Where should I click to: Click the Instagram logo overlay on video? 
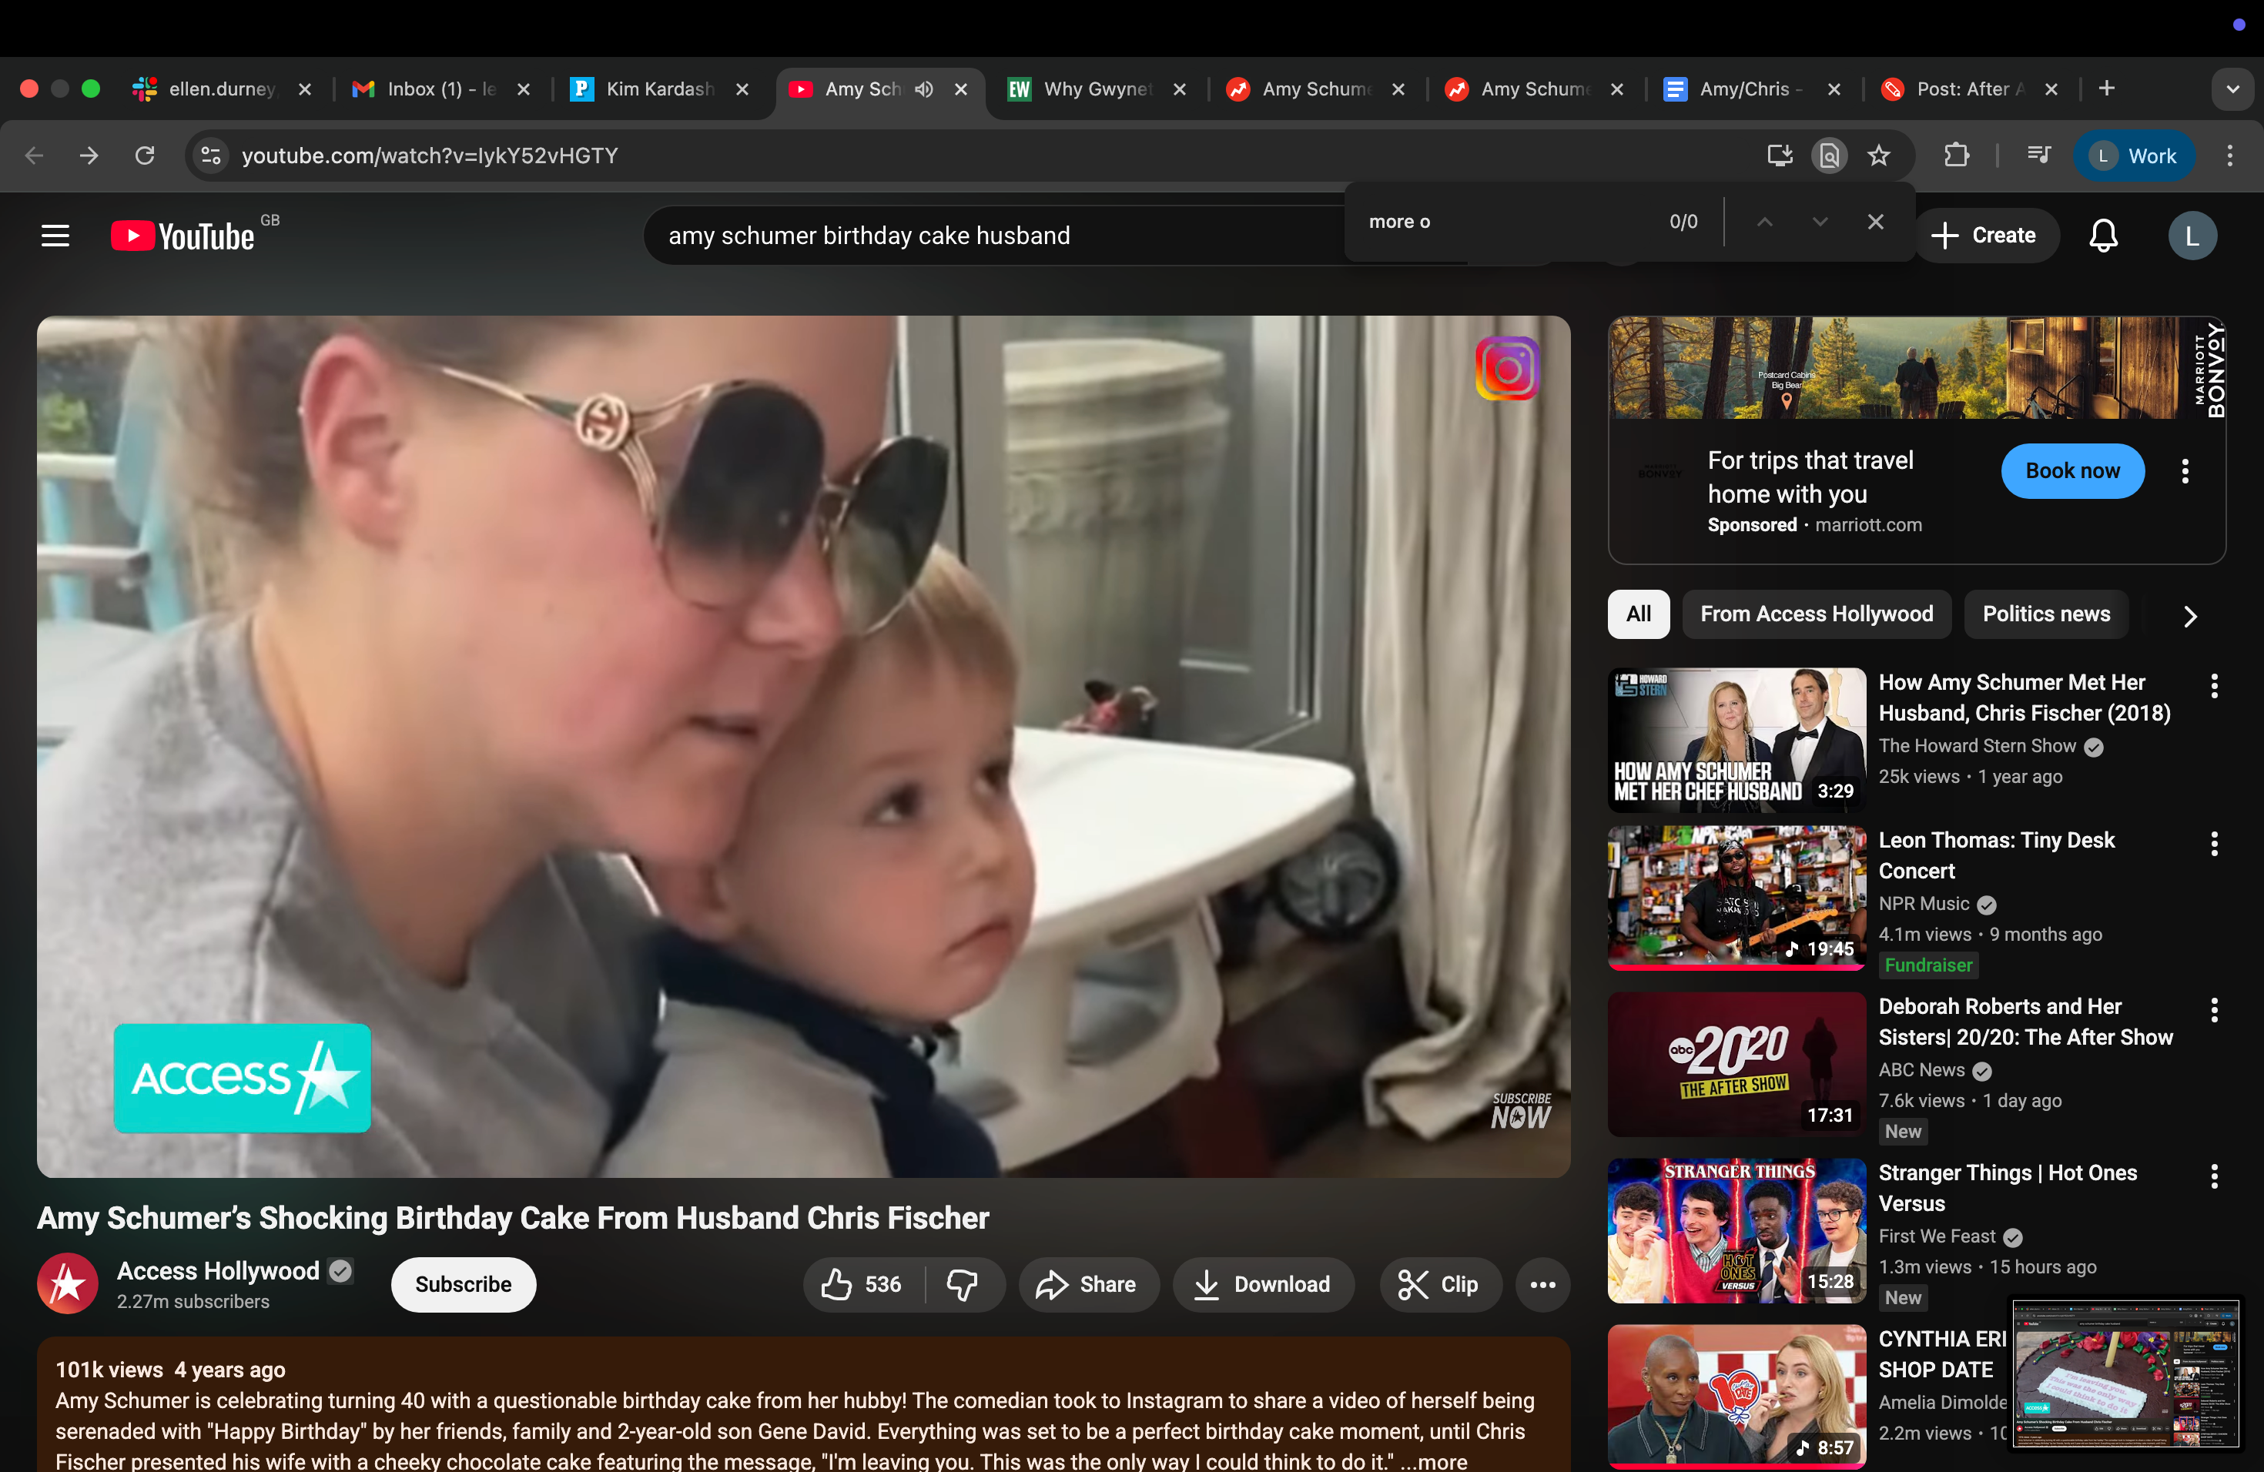click(x=1507, y=369)
